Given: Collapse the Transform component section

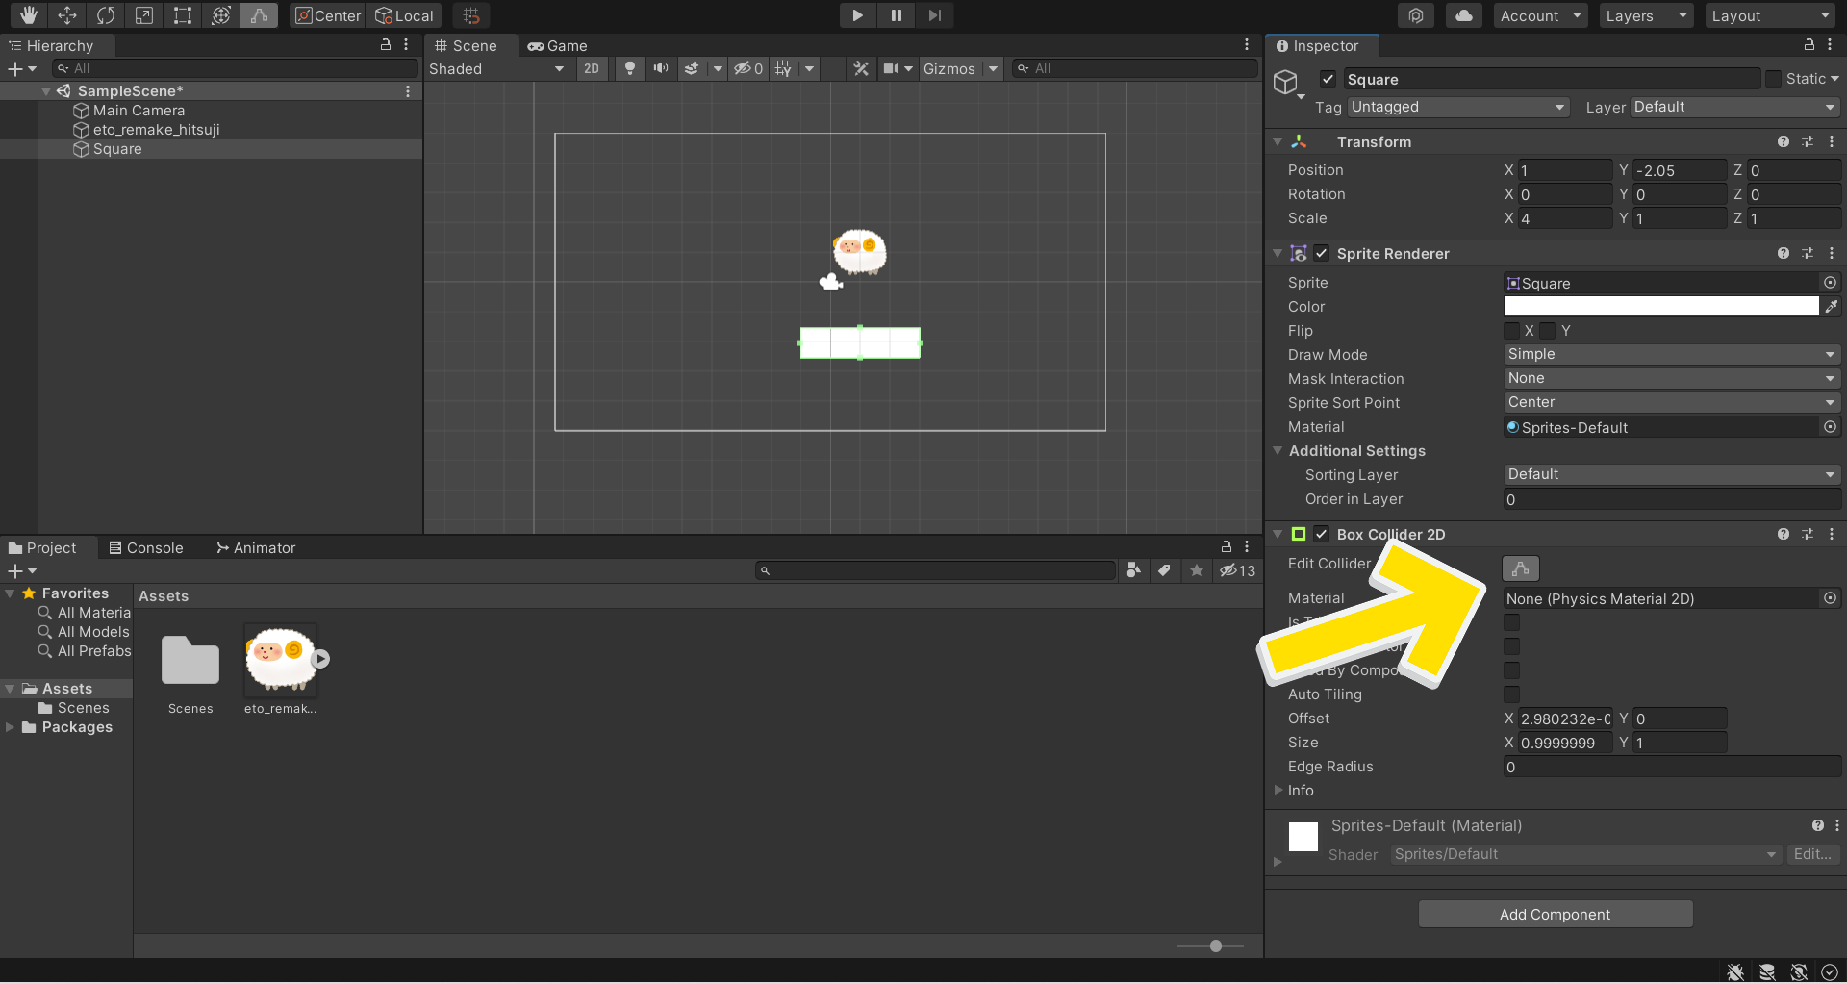Looking at the screenshot, I should coord(1278,141).
